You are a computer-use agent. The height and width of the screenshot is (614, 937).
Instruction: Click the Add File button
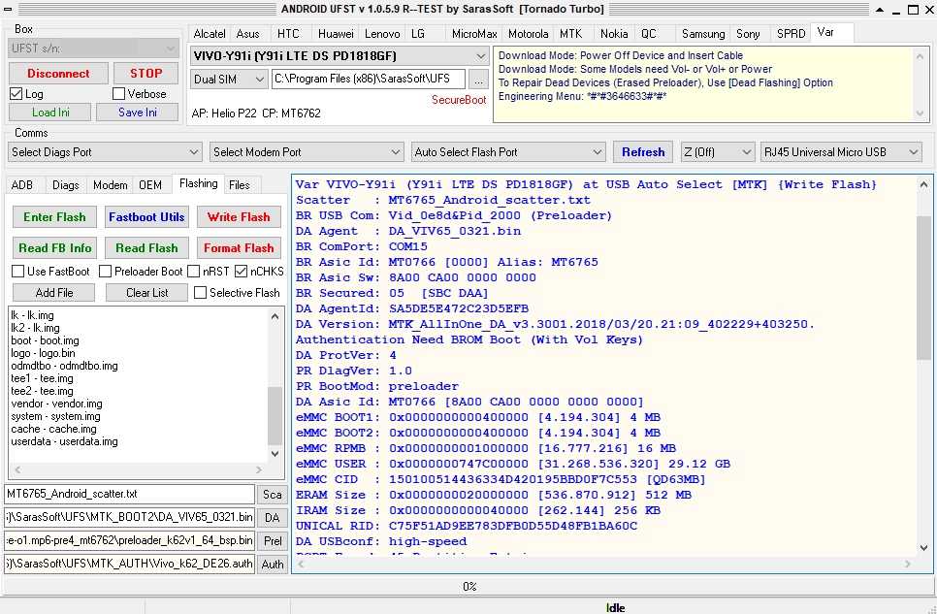click(53, 292)
